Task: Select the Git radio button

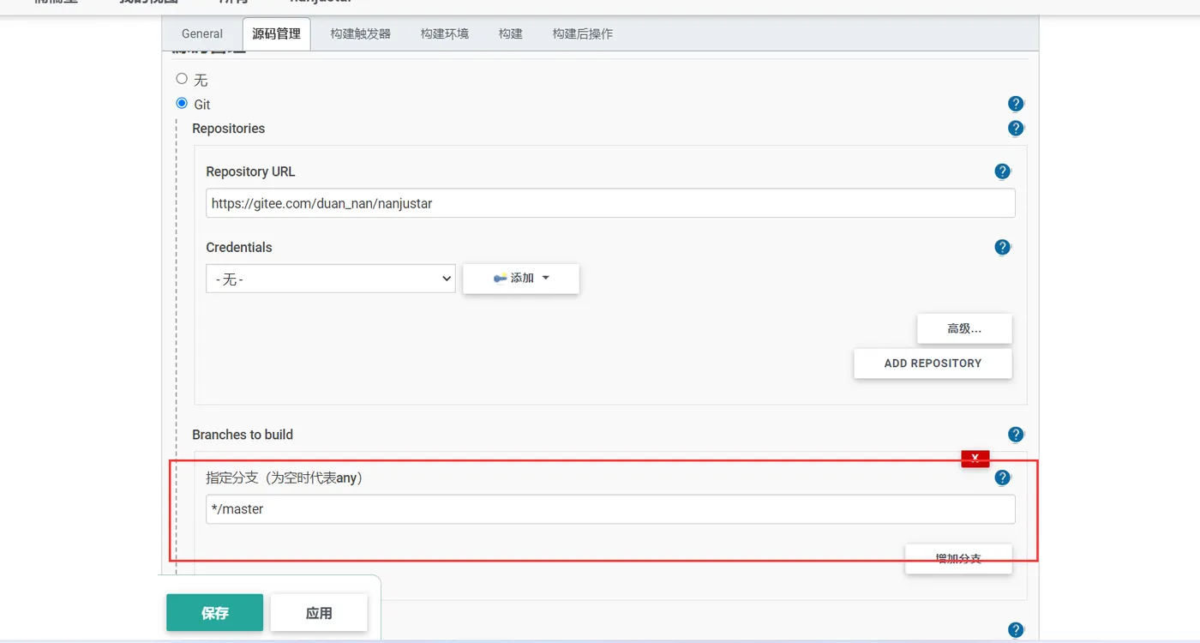Action: pyautogui.click(x=182, y=104)
